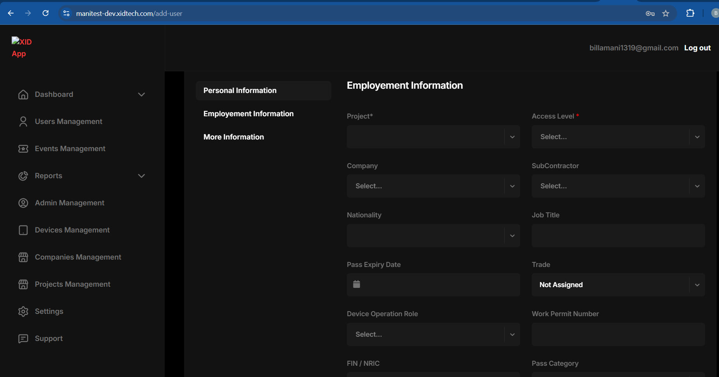Click the Devices Management tablet icon
The image size is (719, 377).
[23, 230]
